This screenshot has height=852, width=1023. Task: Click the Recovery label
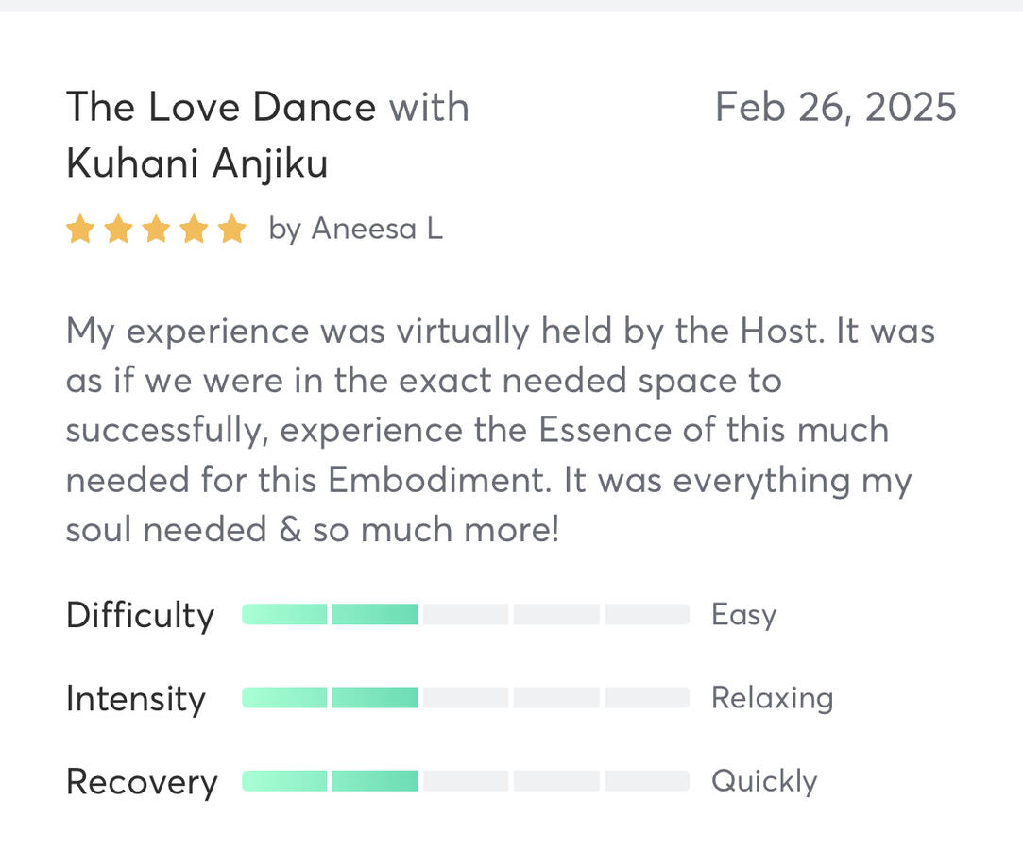[142, 782]
